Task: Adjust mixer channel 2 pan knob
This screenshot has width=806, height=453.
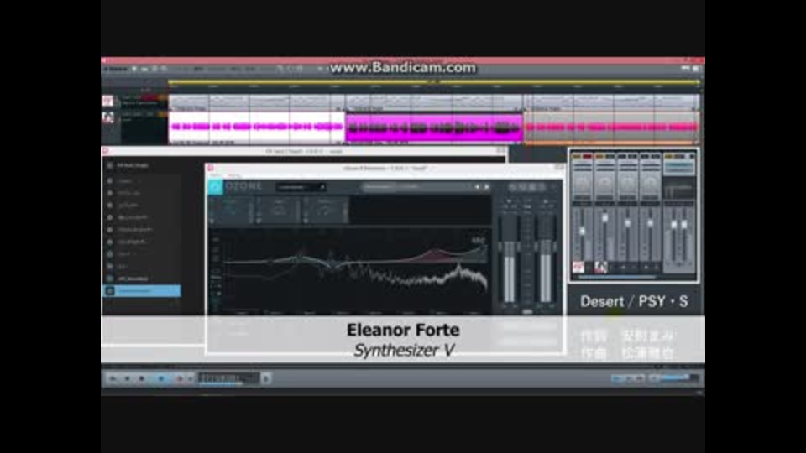Action: click(605, 184)
